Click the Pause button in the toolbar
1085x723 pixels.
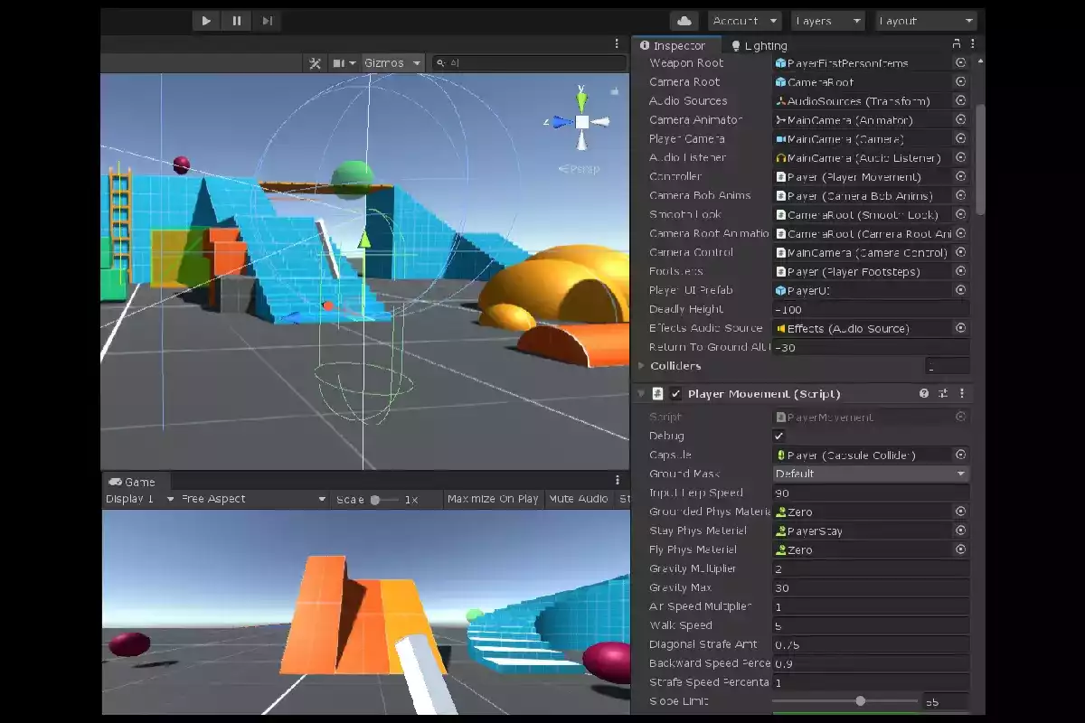(x=237, y=21)
